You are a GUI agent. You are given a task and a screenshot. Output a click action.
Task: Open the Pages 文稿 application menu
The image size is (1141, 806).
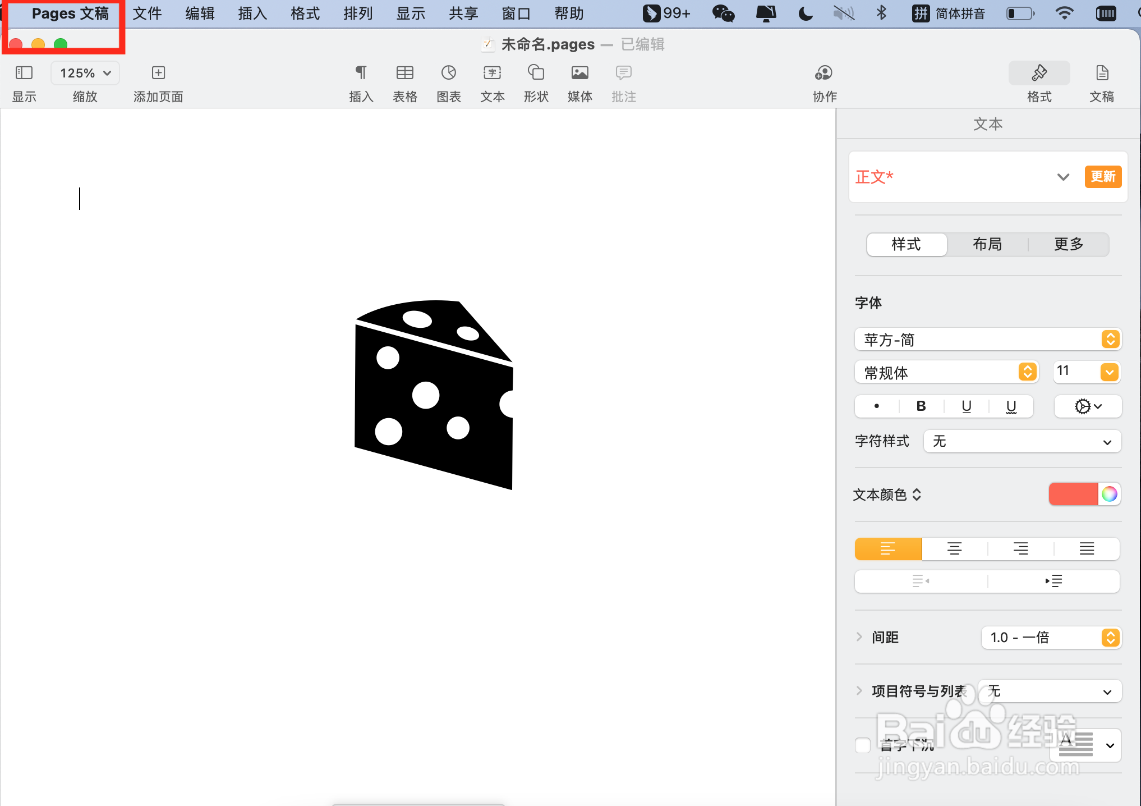70,13
